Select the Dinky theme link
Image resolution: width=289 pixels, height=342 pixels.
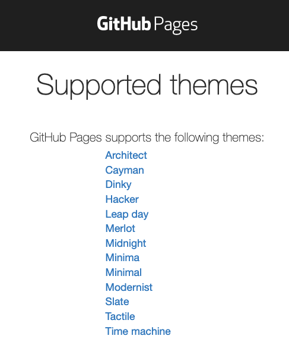118,185
